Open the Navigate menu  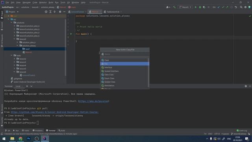point(26,3)
